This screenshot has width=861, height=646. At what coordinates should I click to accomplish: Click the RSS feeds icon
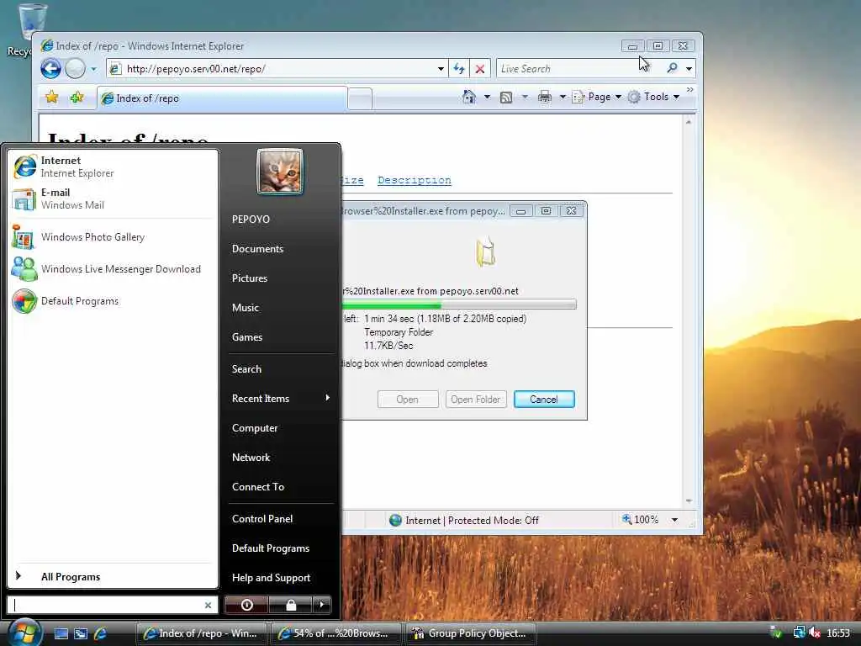[506, 98]
